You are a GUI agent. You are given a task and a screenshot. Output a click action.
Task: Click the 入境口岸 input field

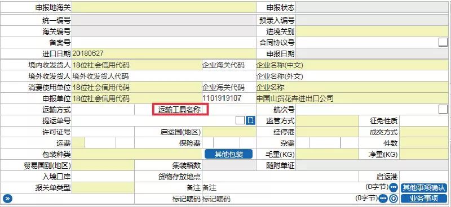[x=103, y=176]
